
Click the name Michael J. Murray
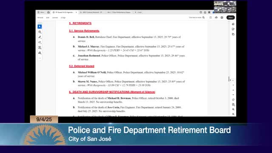point(88,46)
